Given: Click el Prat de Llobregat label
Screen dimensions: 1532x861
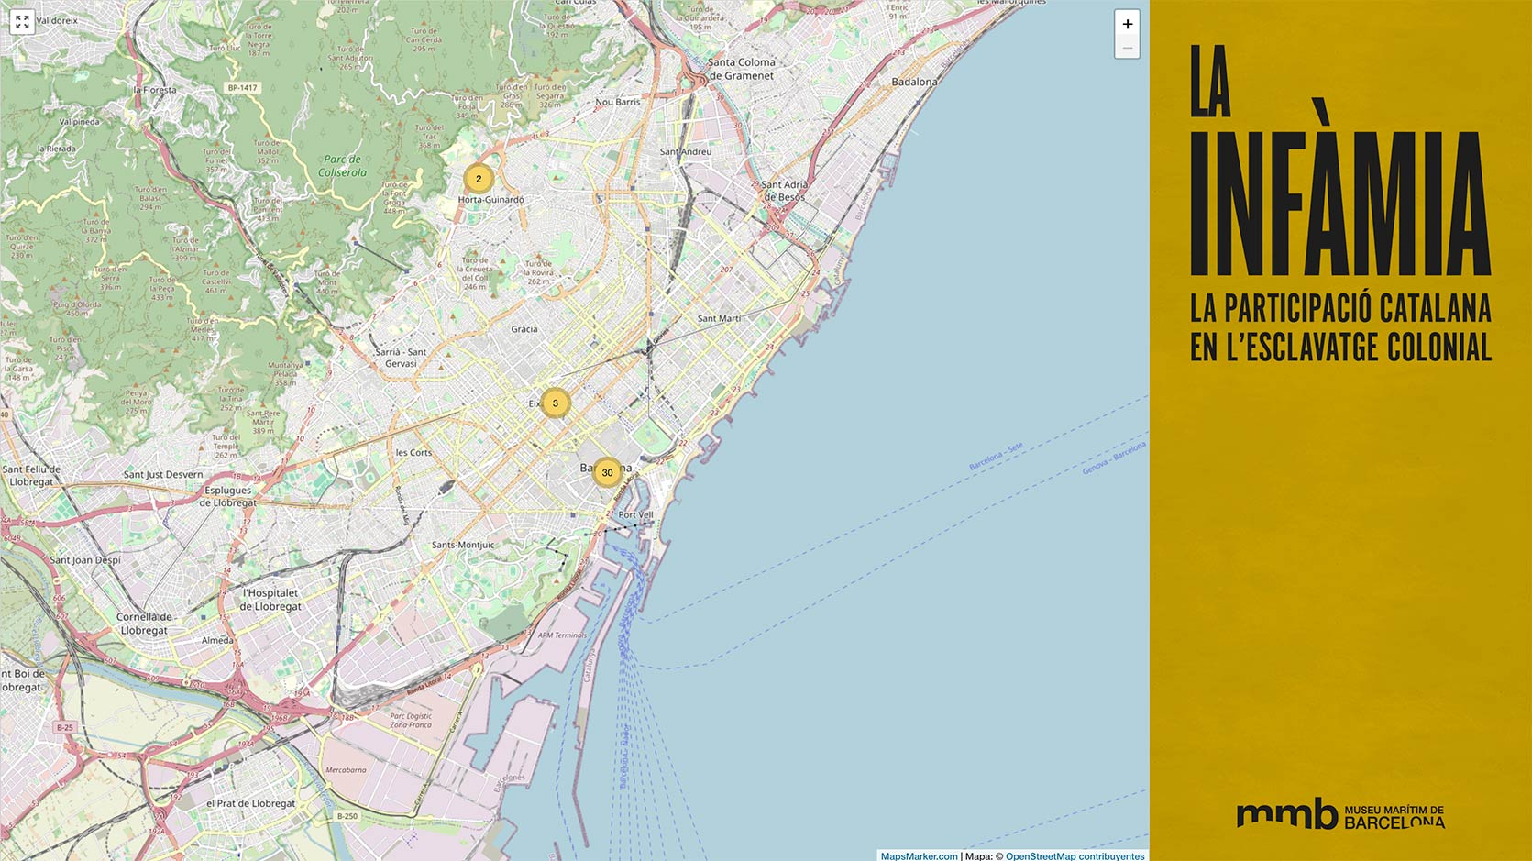Looking at the screenshot, I should 250,803.
